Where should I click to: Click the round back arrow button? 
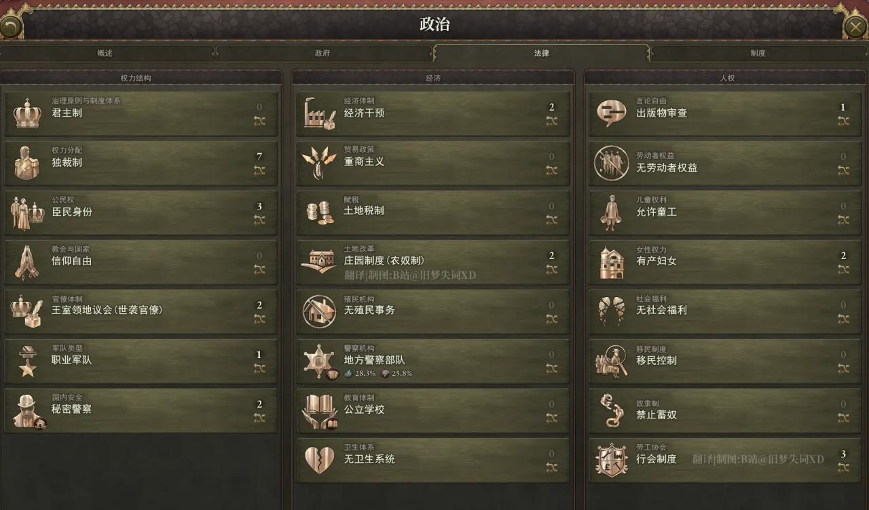[10, 26]
